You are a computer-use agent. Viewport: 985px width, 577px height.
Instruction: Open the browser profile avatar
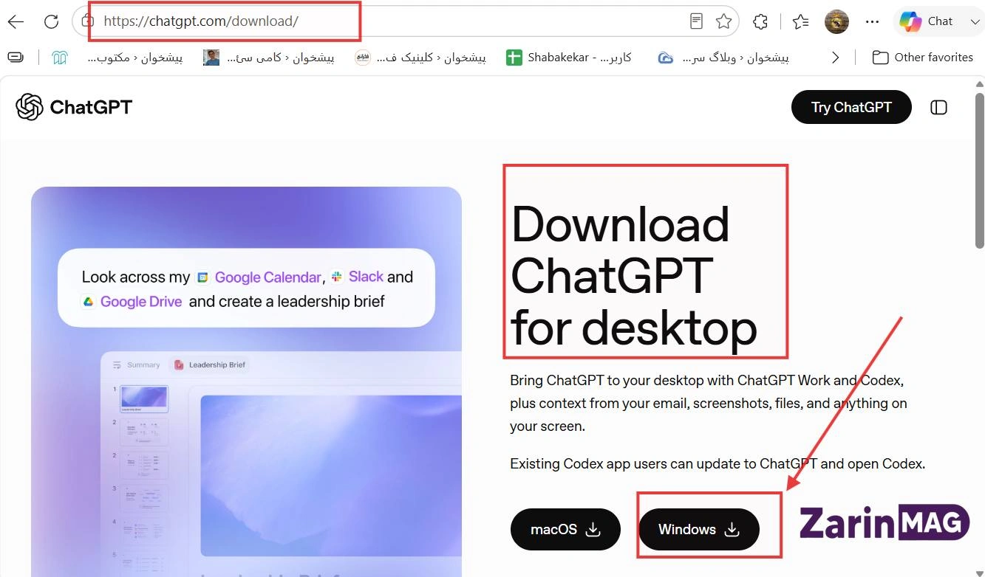(836, 21)
